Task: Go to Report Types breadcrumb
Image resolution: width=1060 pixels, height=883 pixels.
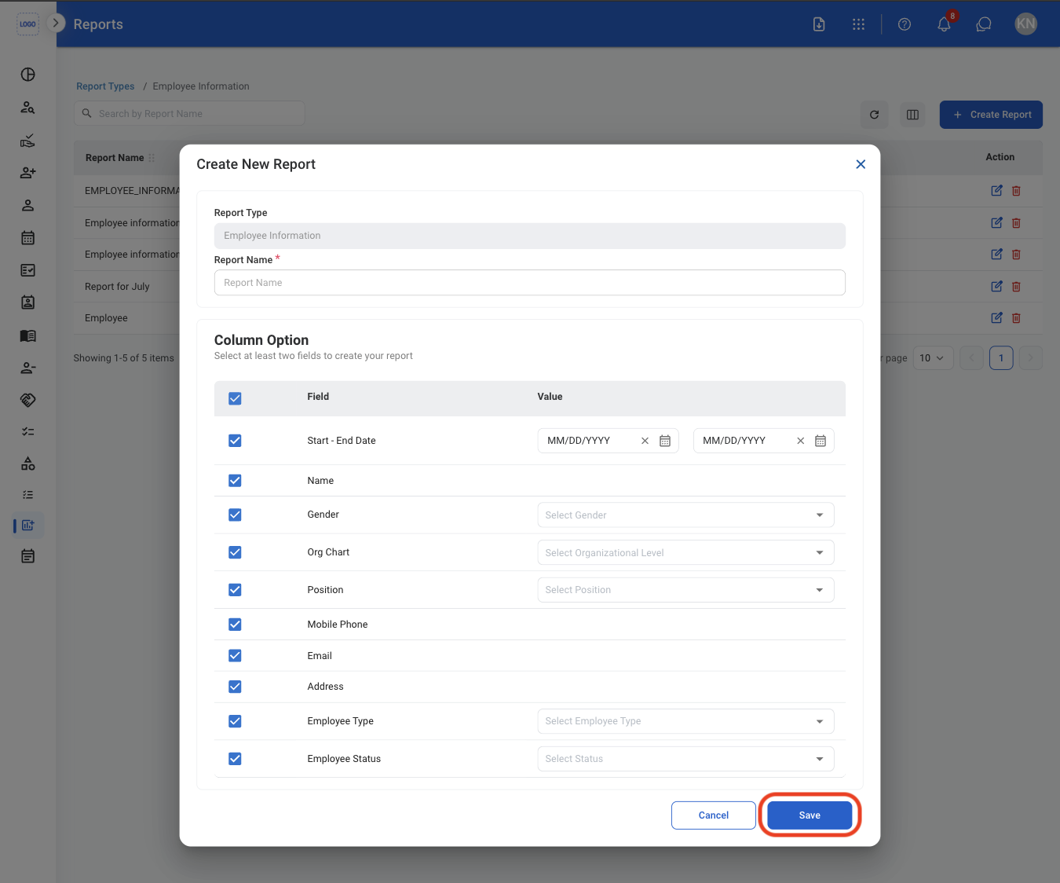Action: point(105,86)
